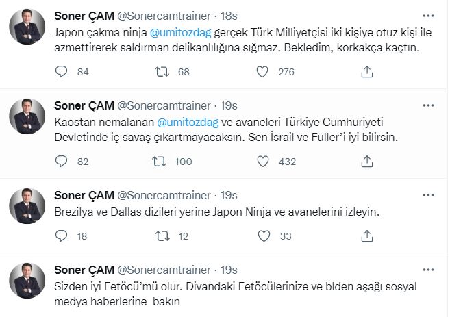Retweet the tweet with 100 retweets
This screenshot has height=317, width=450.
point(162,162)
